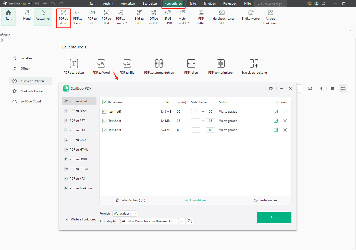The width and height of the screenshot is (356, 250).
Task: Remove Test 2.pdf from the list
Action: pos(285,121)
